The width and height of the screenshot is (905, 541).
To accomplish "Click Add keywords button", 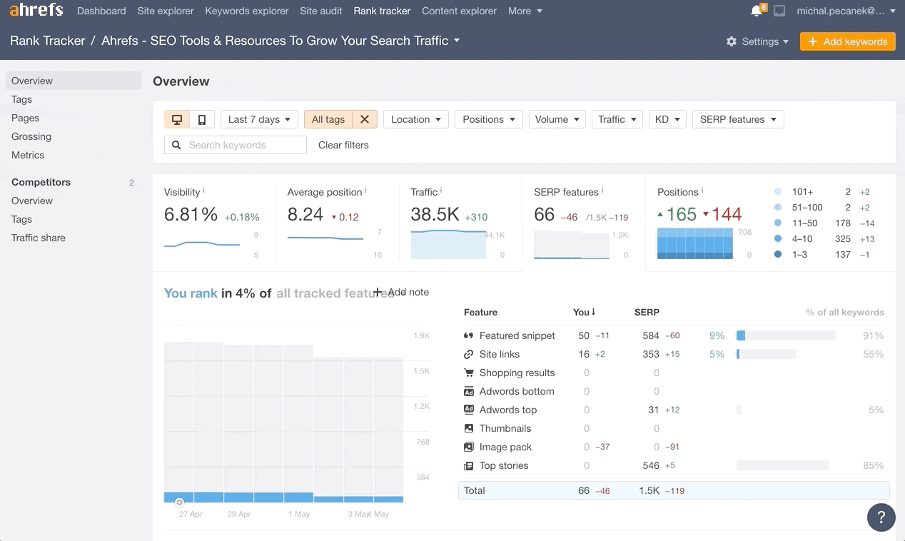I will (x=848, y=41).
